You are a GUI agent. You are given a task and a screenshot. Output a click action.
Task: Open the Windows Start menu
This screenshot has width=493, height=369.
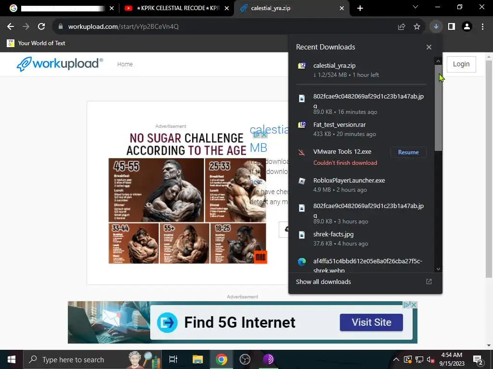pos(12,359)
